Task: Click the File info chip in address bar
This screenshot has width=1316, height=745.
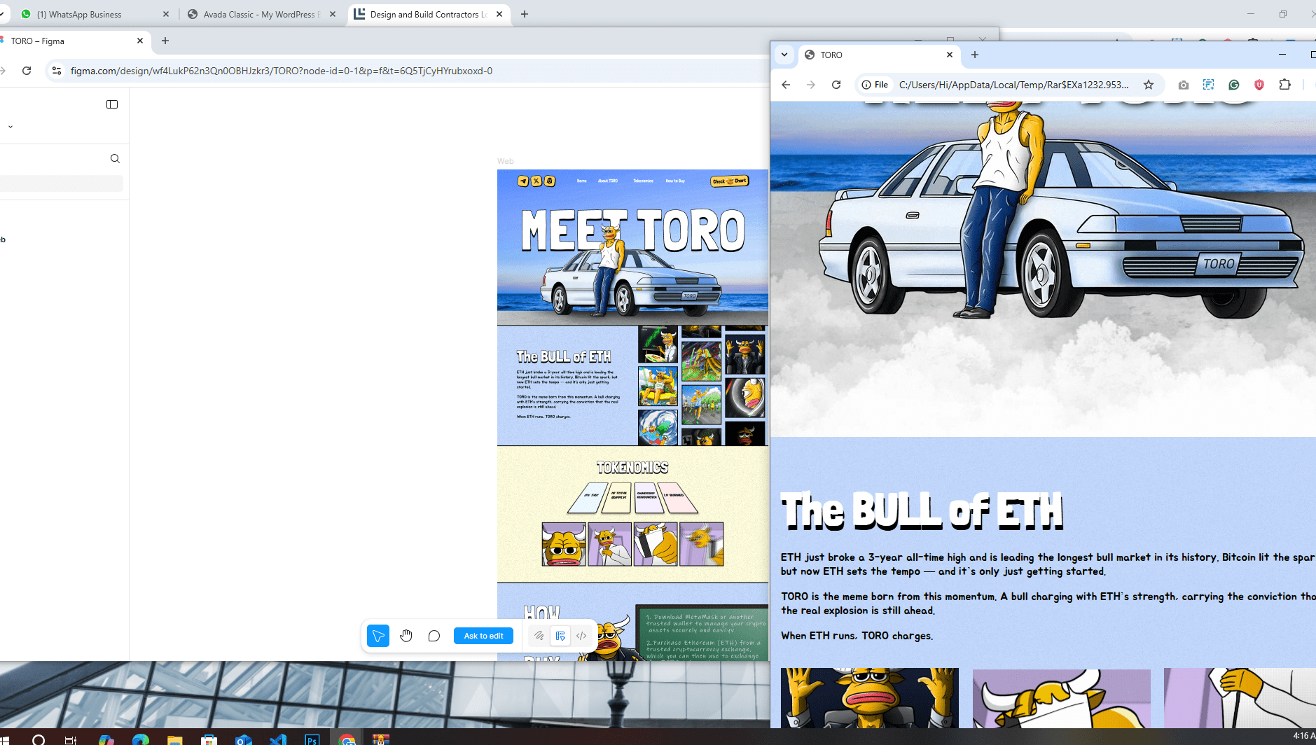Action: (x=875, y=85)
